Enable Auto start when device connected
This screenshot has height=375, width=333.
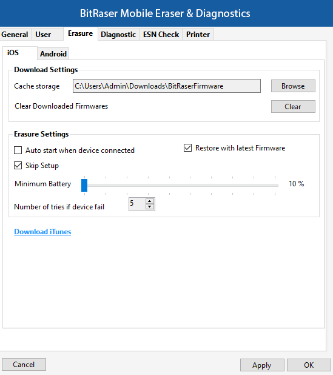pyautogui.click(x=18, y=150)
